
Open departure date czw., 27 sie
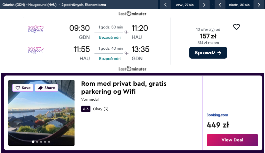185,5
